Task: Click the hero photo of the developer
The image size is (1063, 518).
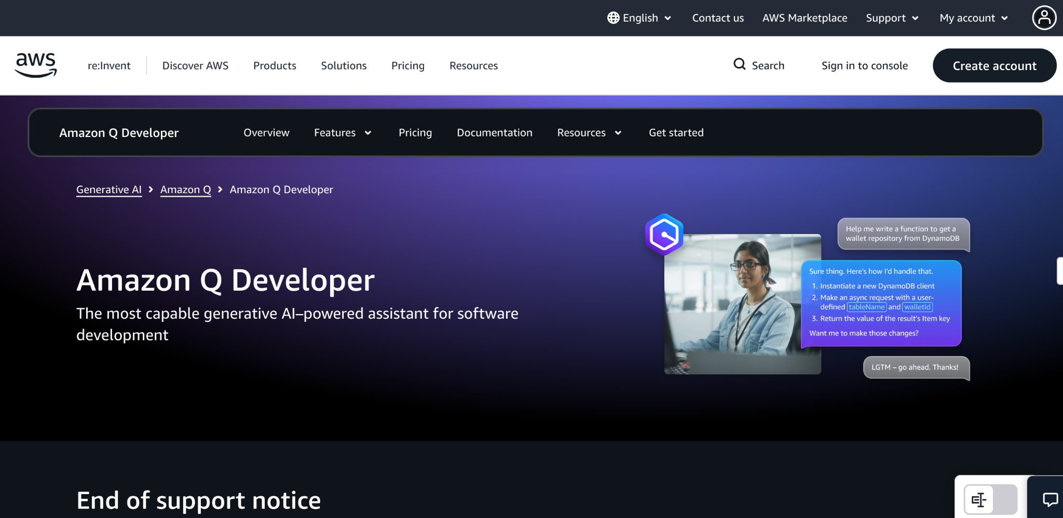Action: click(x=743, y=304)
